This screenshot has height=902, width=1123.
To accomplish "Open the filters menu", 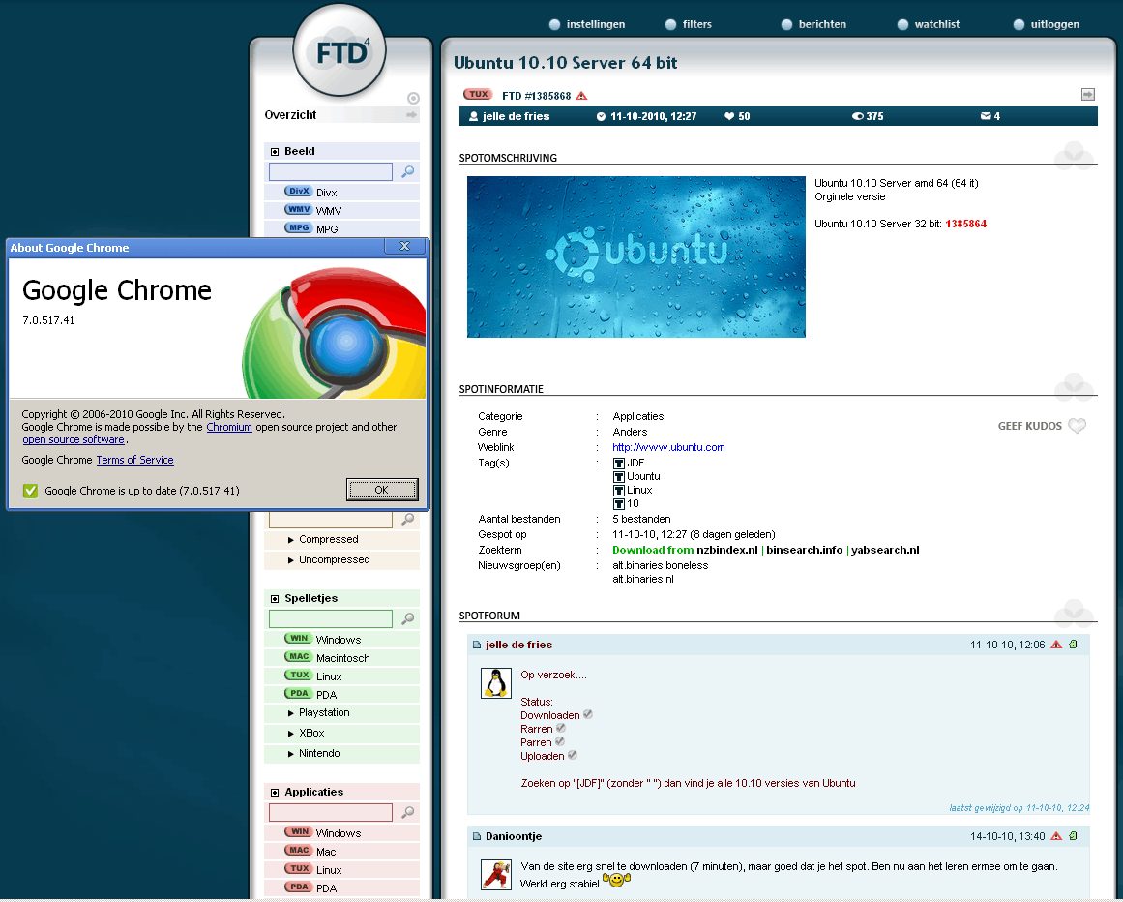I will pos(689,24).
